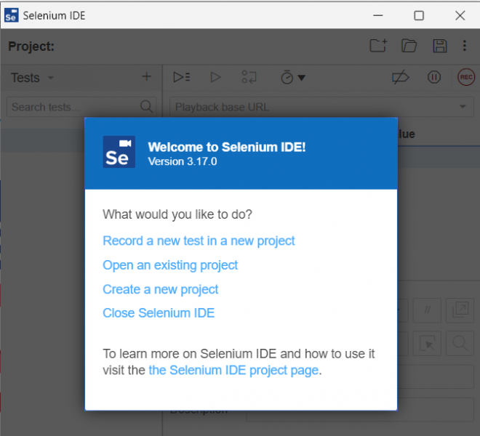
Task: Select Create a new project
Action: 161,289
